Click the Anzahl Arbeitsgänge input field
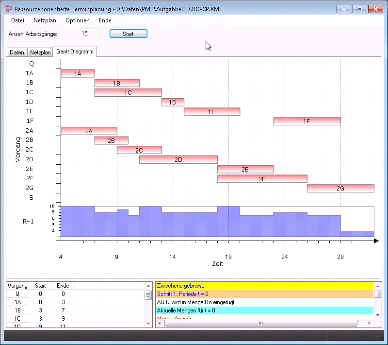This screenshot has height=345, width=388. [x=90, y=34]
